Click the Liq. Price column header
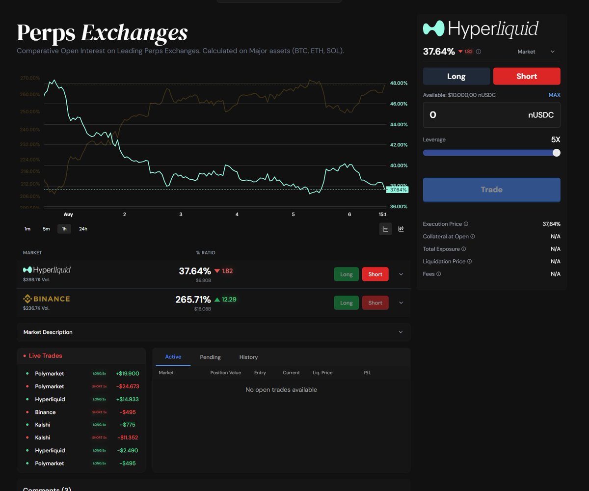 tap(322, 373)
